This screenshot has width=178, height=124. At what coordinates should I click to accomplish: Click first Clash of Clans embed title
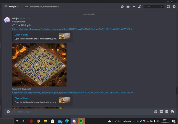coord(21,35)
